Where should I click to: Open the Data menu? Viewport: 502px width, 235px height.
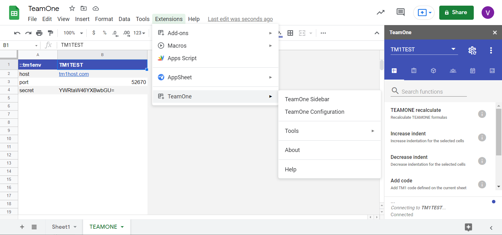coord(124,19)
